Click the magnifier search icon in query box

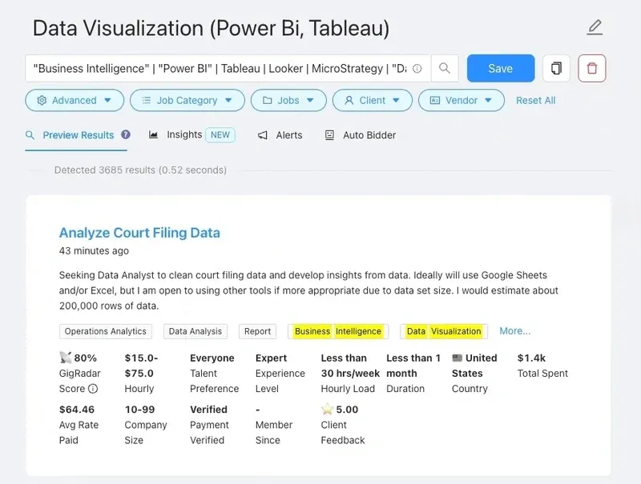445,68
